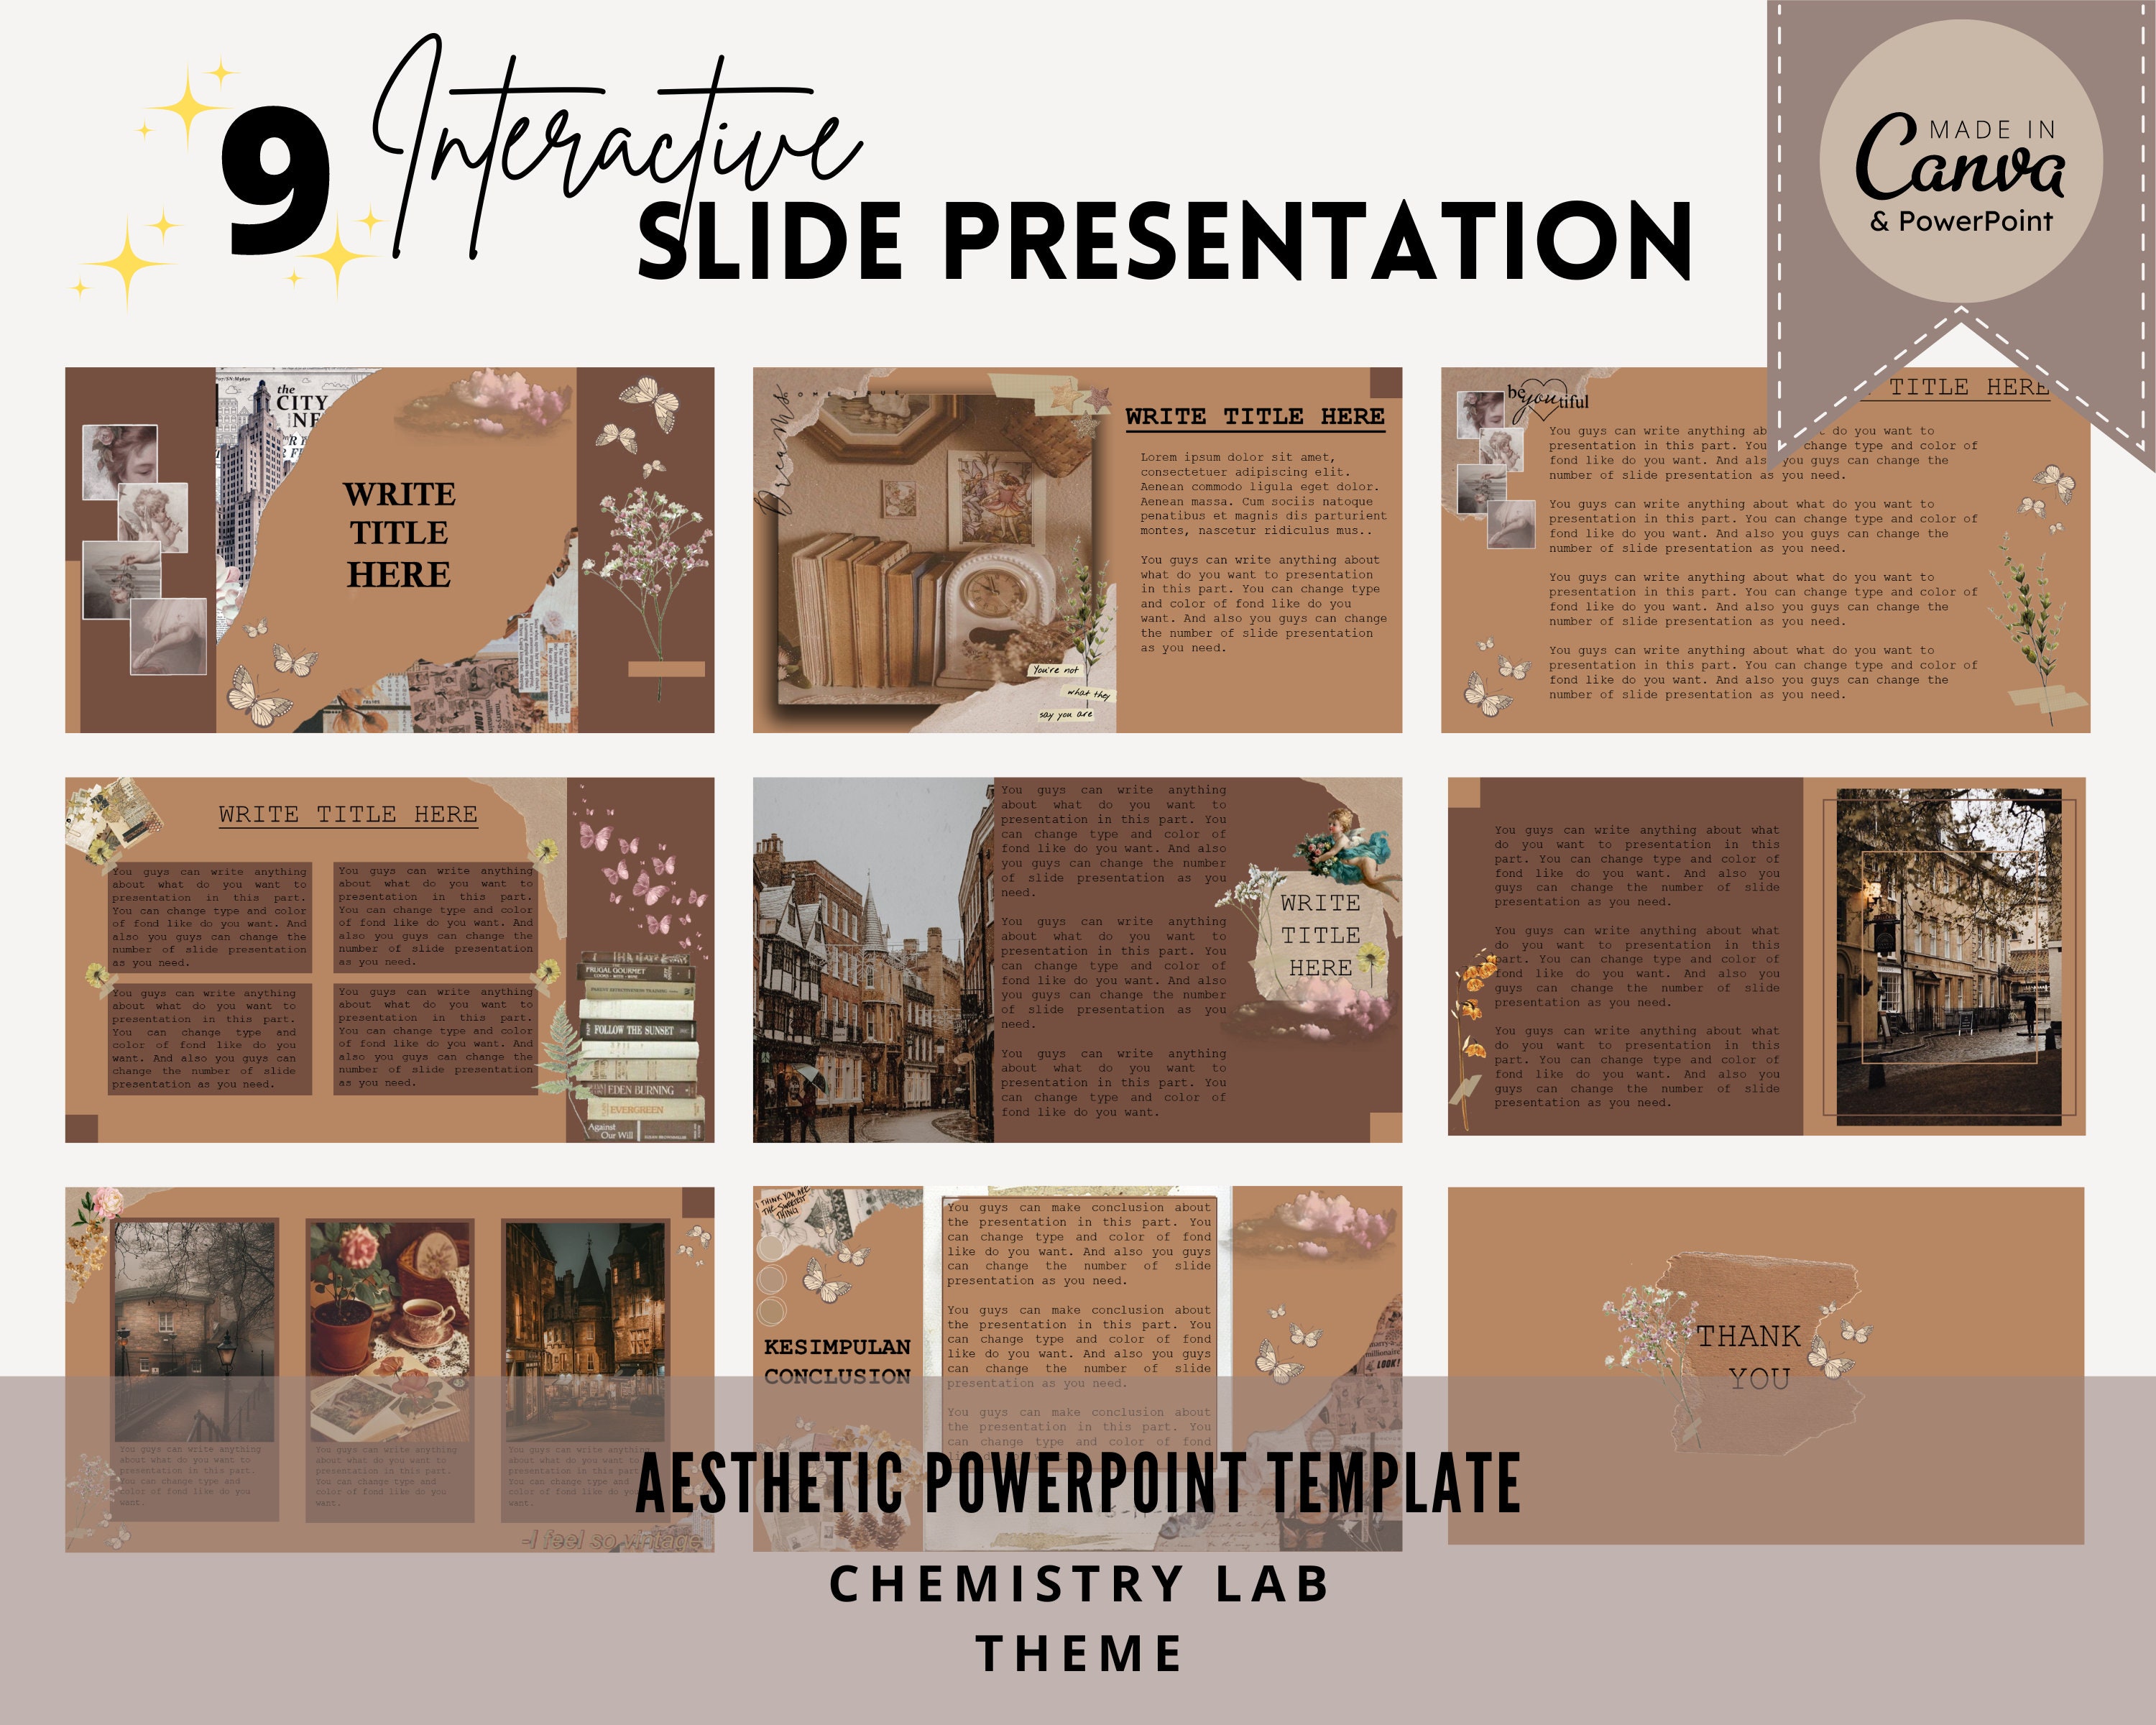Open the slide with the rainy street photo
Screen dimensions: 2156x1725
coord(1077,960)
